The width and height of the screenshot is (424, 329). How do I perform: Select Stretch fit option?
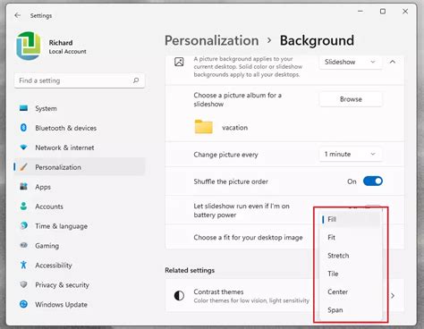point(351,256)
